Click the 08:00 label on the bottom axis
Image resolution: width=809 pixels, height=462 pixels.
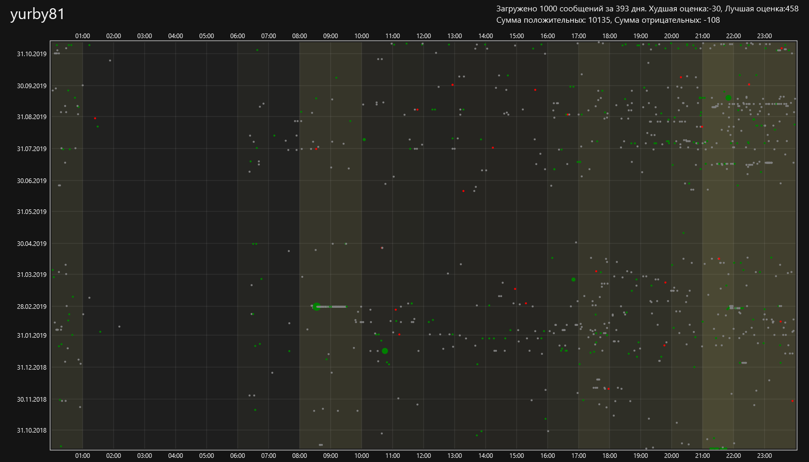[300, 456]
